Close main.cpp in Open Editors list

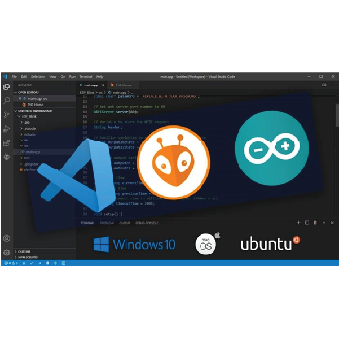point(20,98)
